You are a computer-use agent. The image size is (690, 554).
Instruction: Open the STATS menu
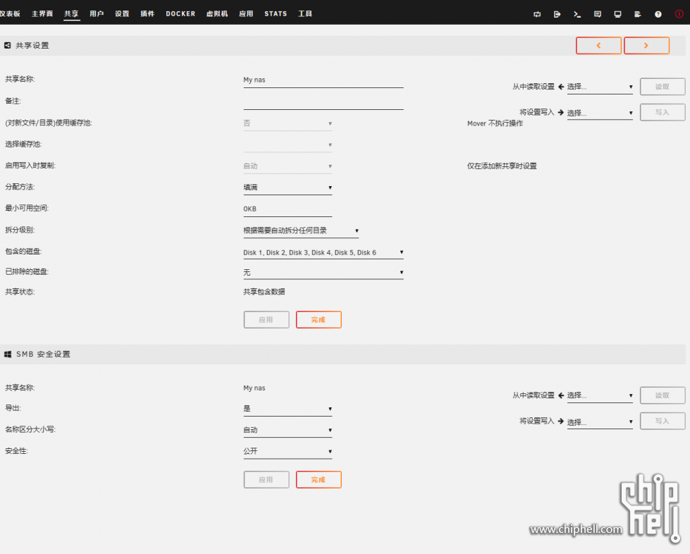[x=276, y=13]
